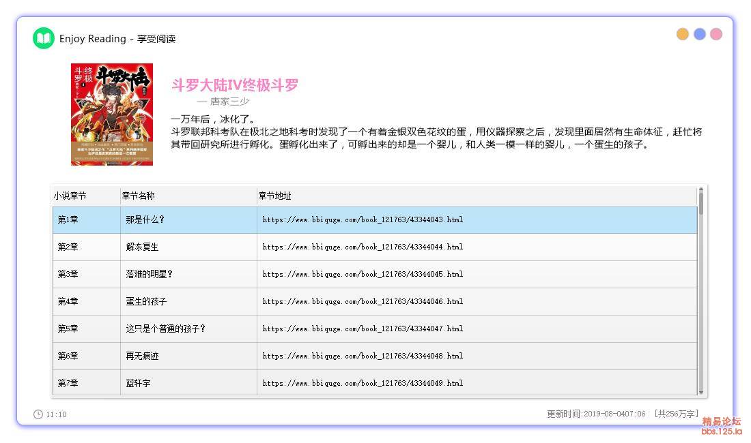Click the chapter list scrollbar thumb
Image resolution: width=751 pixels, height=443 pixels.
point(700,203)
